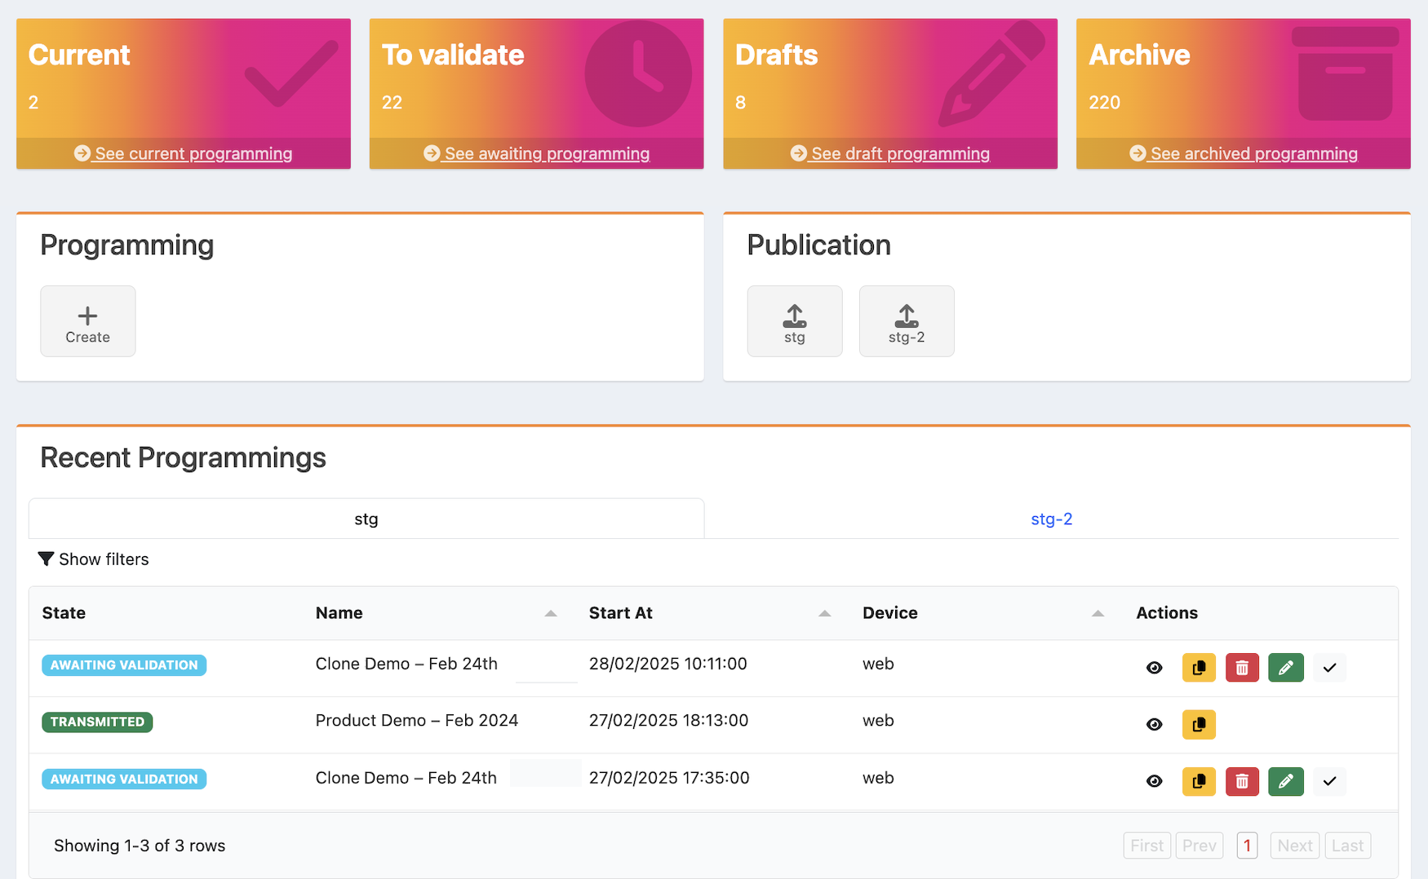
Task: View the Product Demo – Feb 2024 programming
Action: pyautogui.click(x=1154, y=724)
